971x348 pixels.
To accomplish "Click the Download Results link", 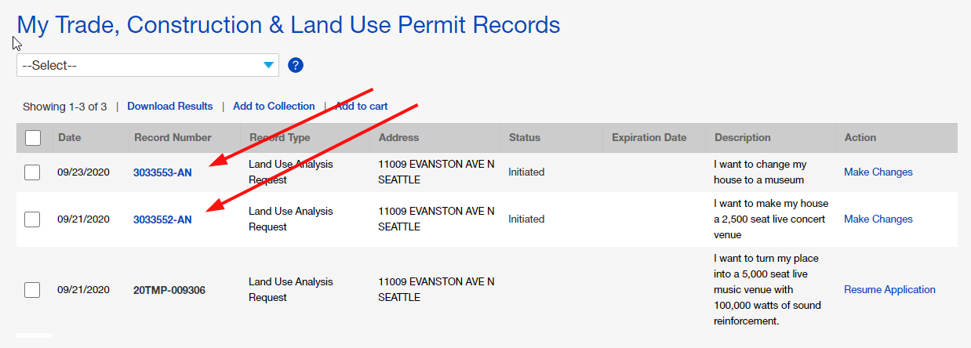I will 169,107.
